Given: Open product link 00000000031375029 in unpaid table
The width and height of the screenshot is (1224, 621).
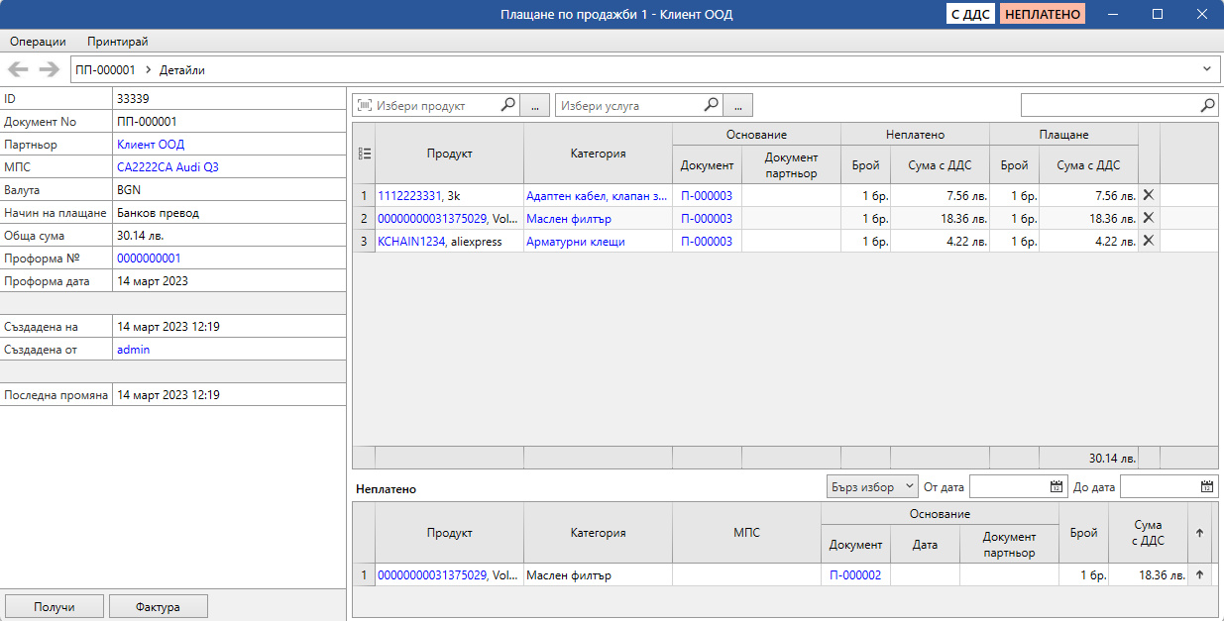Looking at the screenshot, I should coord(432,575).
